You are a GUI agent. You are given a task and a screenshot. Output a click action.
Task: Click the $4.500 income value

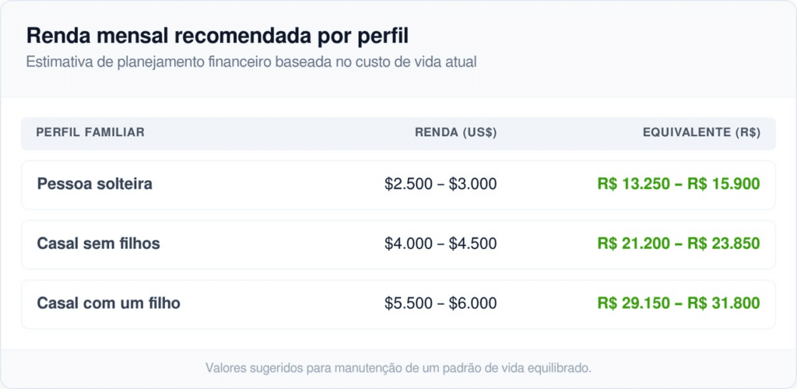[473, 244]
